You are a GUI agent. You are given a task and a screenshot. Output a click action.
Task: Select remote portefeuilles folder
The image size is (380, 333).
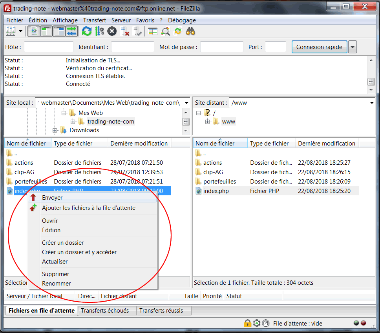click(219, 182)
